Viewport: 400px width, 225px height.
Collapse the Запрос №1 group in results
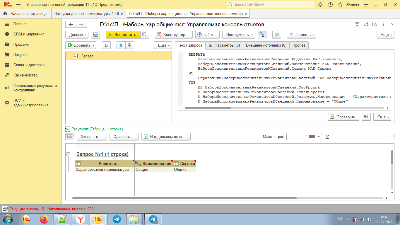tap(69, 154)
